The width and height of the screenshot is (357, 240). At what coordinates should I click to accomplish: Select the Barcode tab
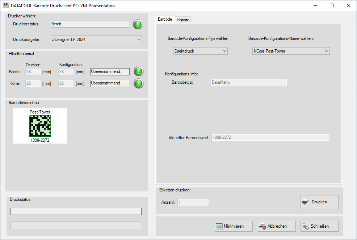click(165, 20)
